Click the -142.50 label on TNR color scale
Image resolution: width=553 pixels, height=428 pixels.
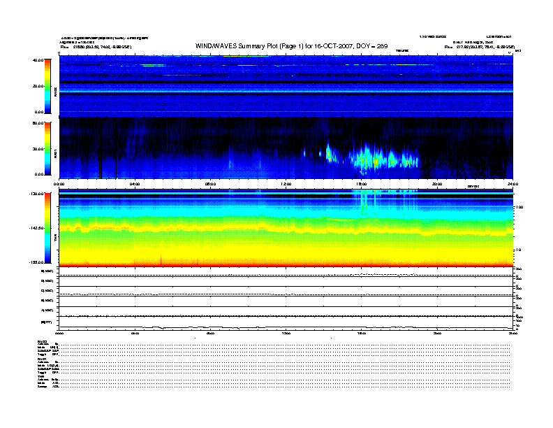click(37, 228)
